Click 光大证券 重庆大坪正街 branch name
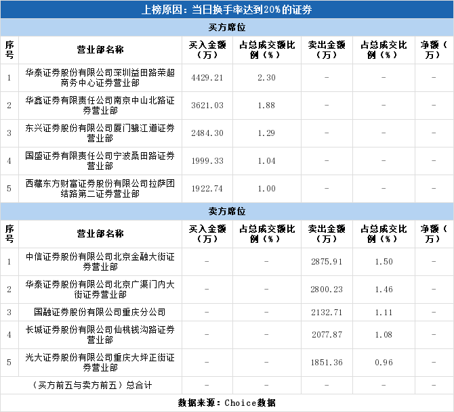Image resolution: width=454 pixels, height=412 pixels. coord(100,363)
